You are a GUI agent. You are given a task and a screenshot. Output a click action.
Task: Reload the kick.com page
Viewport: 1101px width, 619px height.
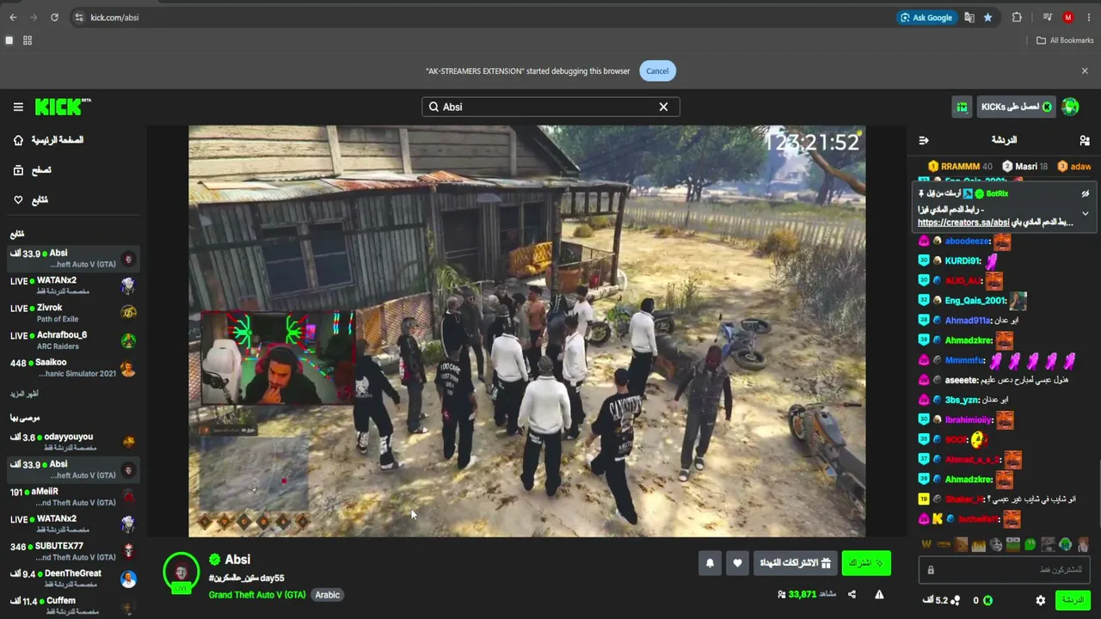54,17
